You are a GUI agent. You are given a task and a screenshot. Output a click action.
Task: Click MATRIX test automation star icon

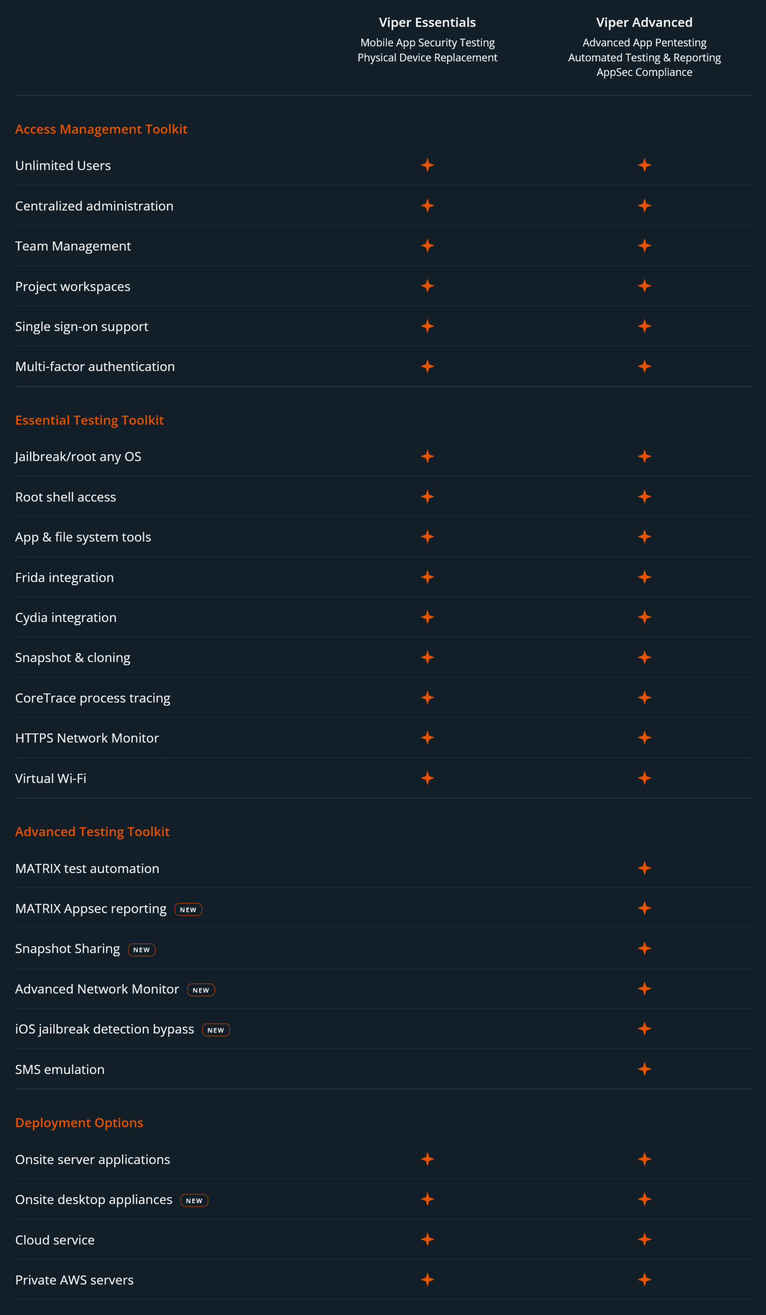644,868
